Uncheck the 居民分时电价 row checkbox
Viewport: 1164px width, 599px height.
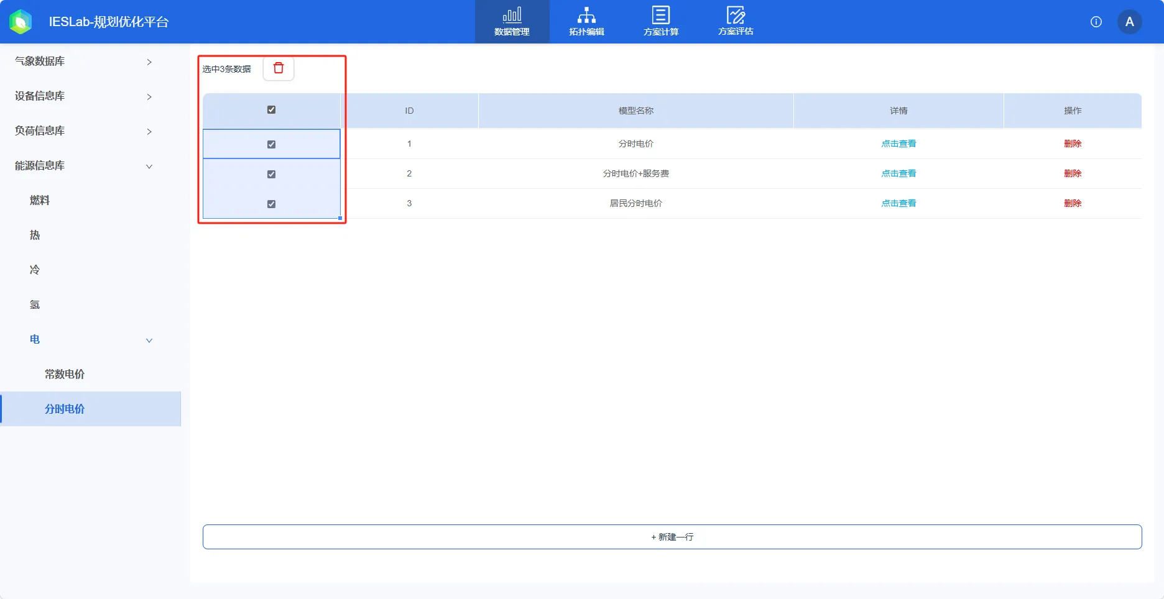(x=271, y=204)
